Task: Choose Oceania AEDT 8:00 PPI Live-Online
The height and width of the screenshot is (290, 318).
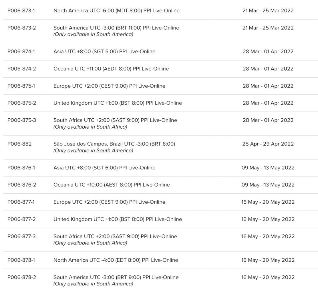Action: tap(111, 69)
